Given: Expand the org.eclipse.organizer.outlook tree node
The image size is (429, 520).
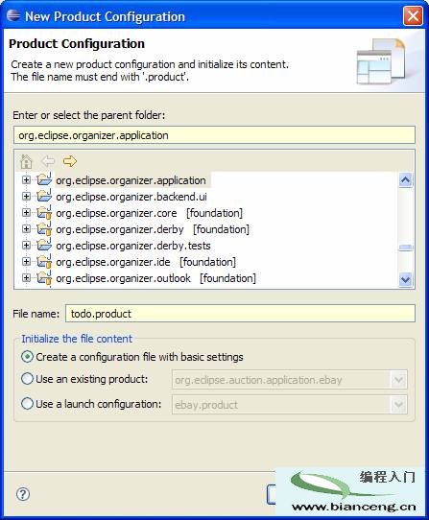Looking at the screenshot, I should point(26,278).
